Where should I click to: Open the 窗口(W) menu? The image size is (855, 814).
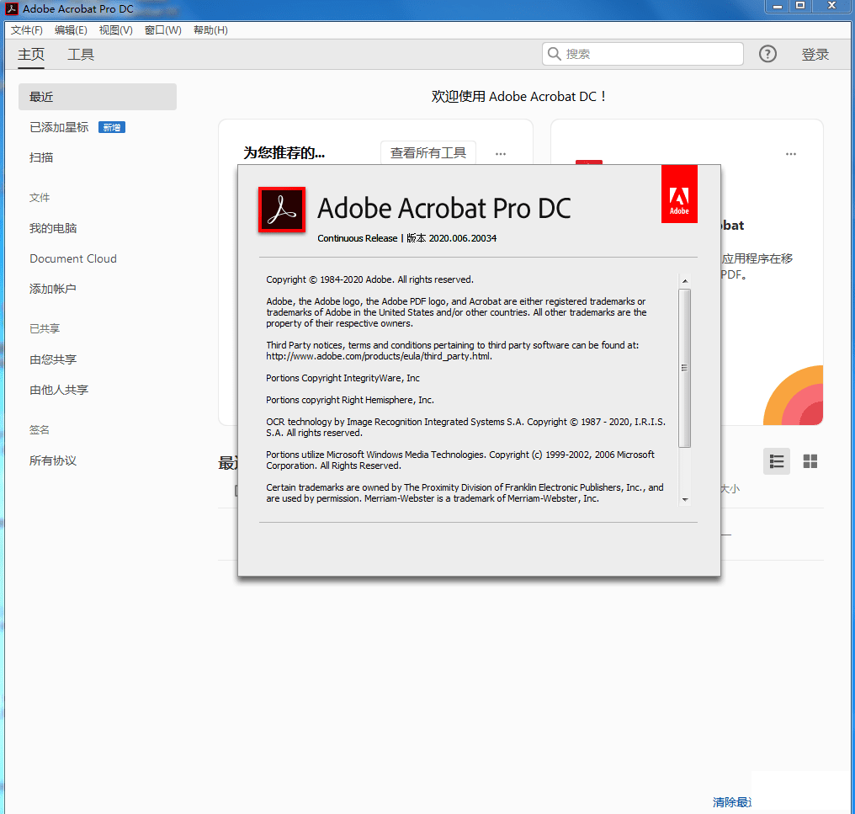[163, 30]
